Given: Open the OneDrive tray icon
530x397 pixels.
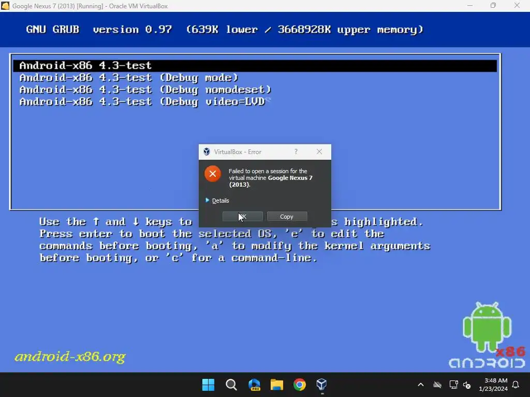Looking at the screenshot, I should (x=437, y=385).
